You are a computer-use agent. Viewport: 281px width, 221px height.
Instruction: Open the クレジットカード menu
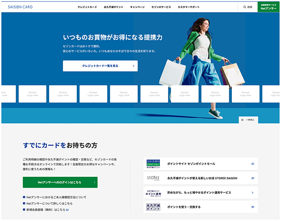click(87, 7)
